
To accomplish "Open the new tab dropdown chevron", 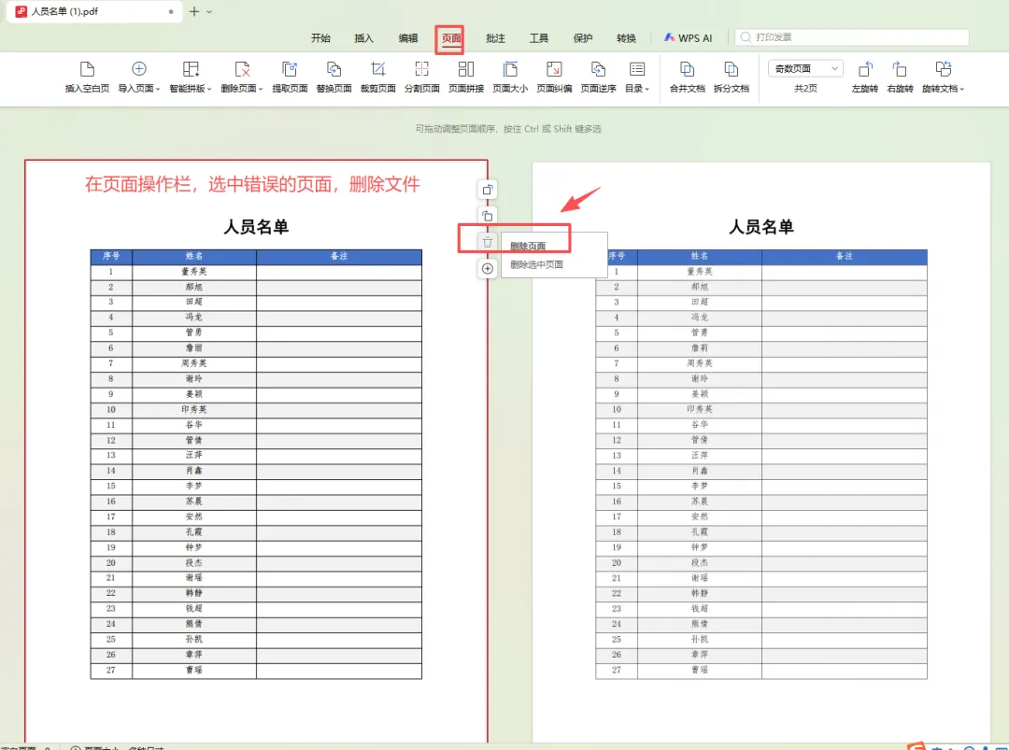I will tap(209, 11).
